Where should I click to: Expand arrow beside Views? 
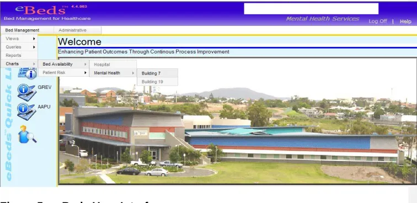tap(34, 39)
